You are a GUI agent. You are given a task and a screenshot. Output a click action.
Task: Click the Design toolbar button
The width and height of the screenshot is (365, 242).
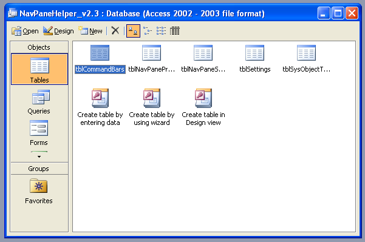coord(58,31)
